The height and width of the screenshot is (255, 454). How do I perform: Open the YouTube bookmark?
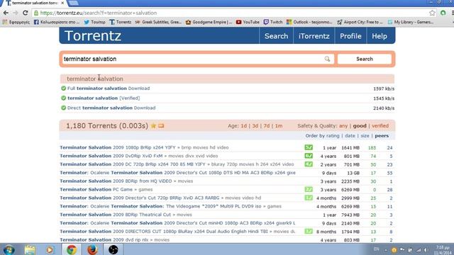(x=248, y=22)
